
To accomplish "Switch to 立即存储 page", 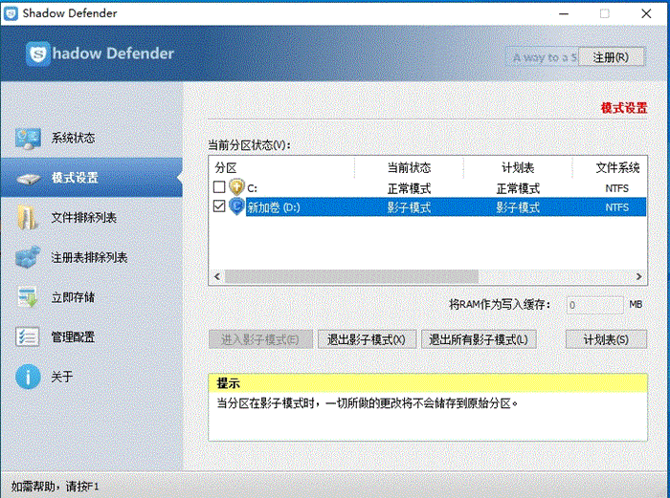I will (x=92, y=297).
